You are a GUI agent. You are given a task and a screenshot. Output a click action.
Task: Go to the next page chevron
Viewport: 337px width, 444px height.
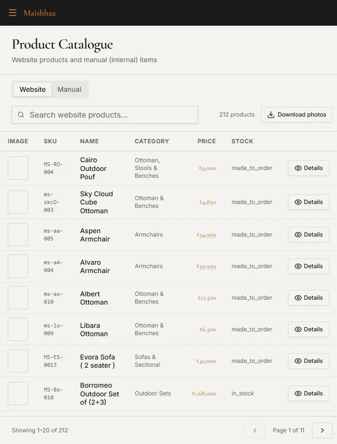[x=322, y=430]
